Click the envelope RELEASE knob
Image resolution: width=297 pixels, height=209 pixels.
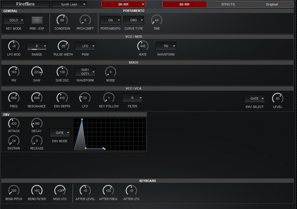[x=37, y=141]
